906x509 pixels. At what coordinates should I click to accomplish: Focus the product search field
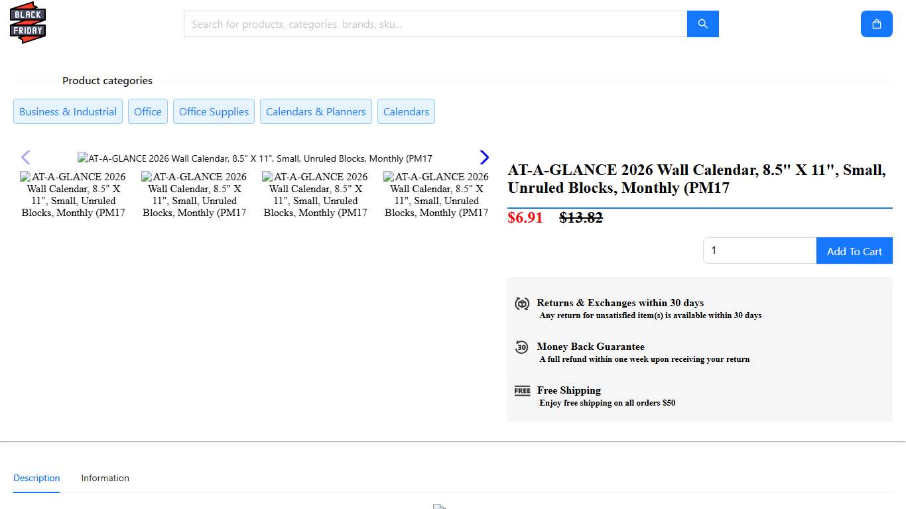click(435, 24)
